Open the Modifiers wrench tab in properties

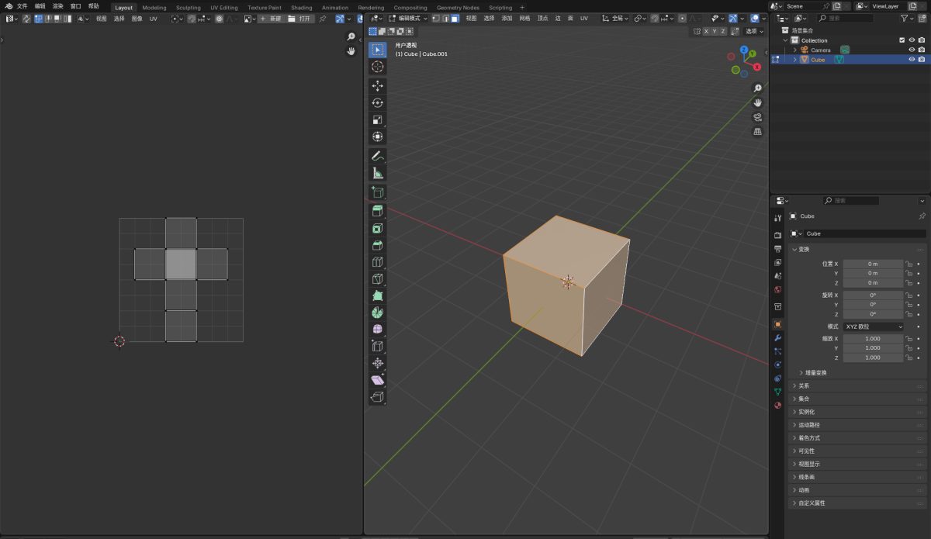coord(777,337)
